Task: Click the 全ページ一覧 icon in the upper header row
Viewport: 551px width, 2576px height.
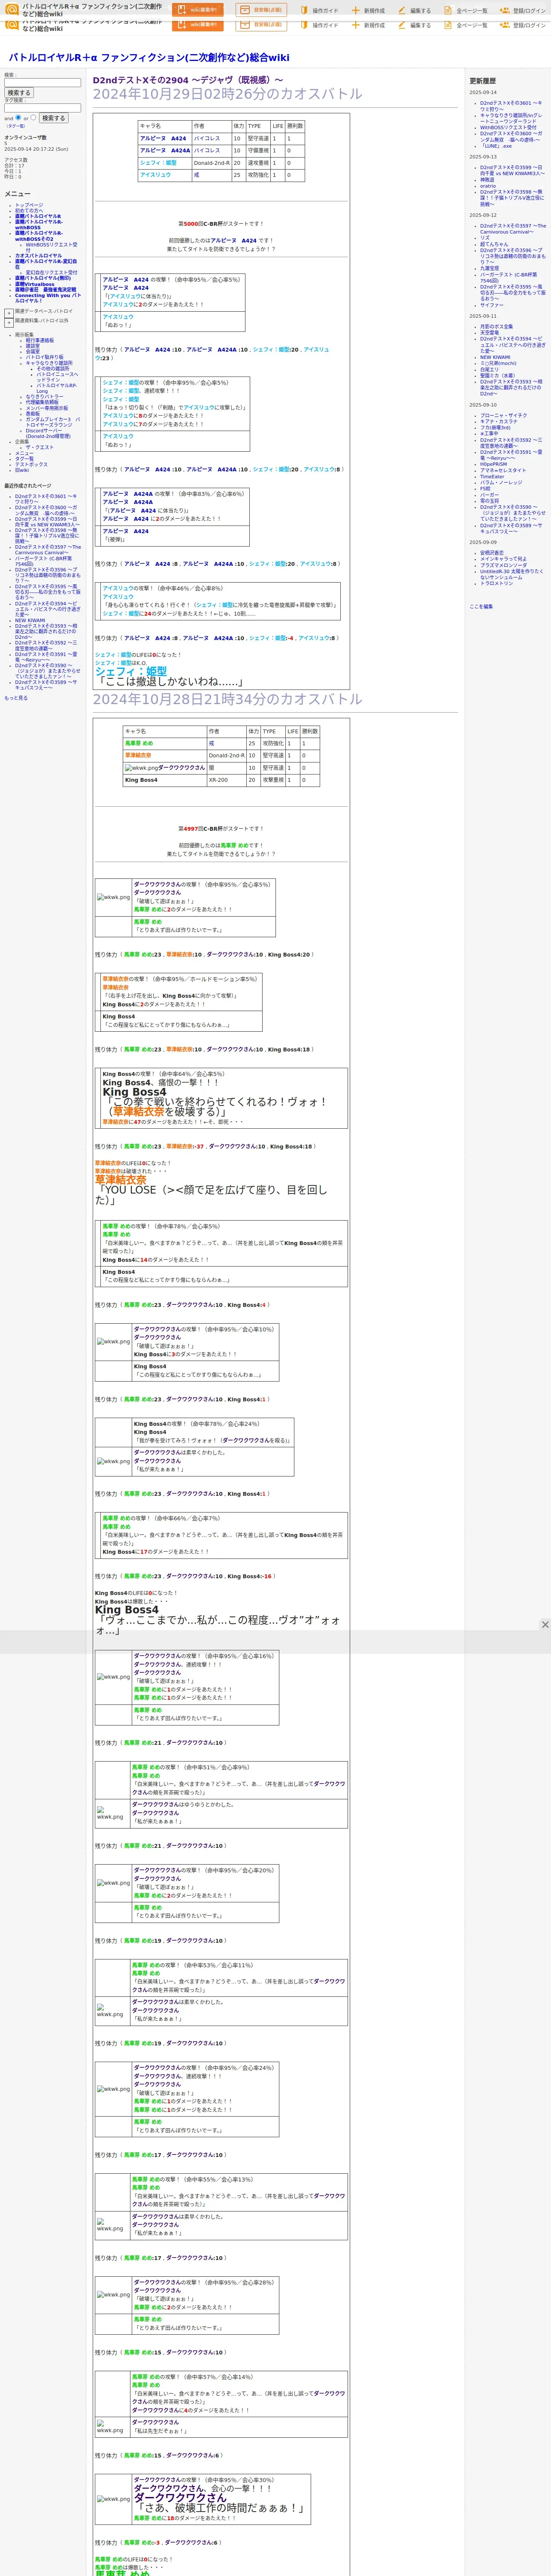Action: tap(448, 10)
